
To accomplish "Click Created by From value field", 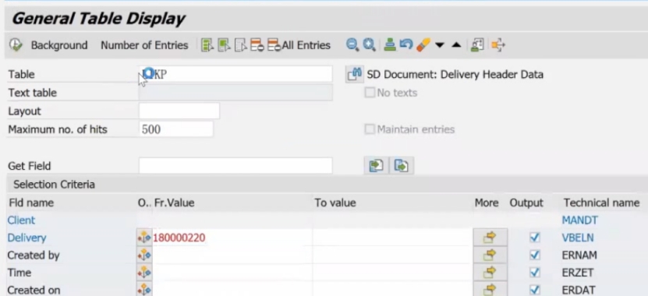I will tap(232, 255).
